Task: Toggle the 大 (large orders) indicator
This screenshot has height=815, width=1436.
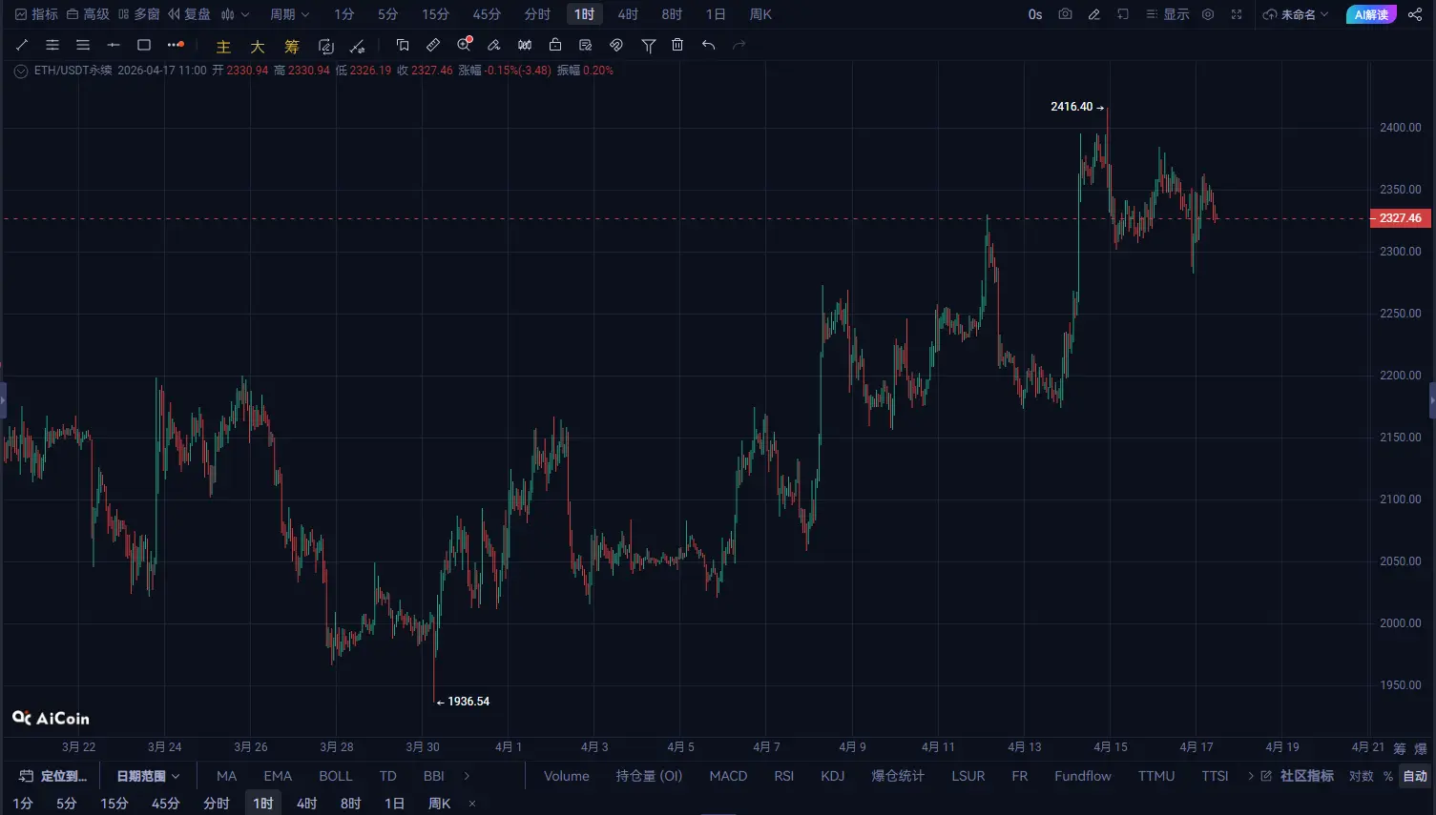Action: tap(258, 46)
